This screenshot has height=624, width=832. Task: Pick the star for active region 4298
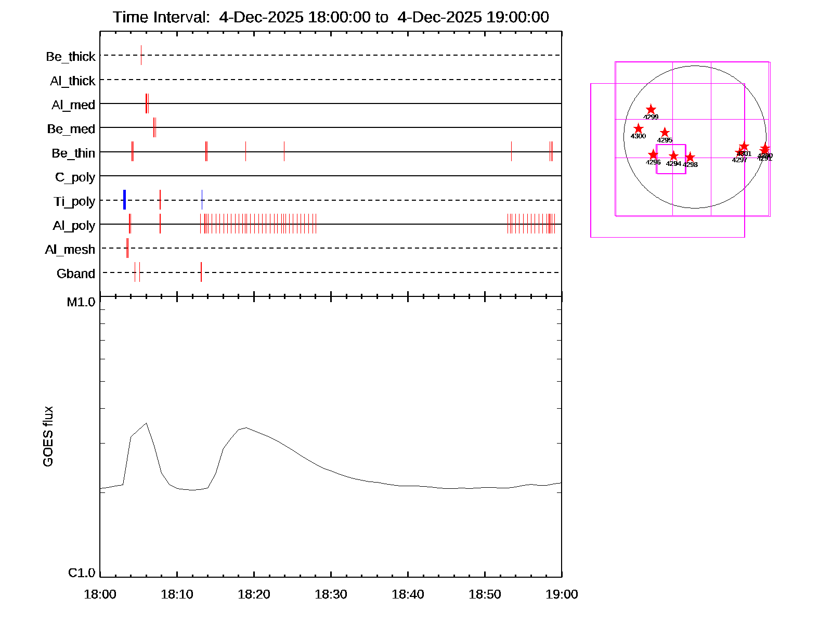point(690,157)
